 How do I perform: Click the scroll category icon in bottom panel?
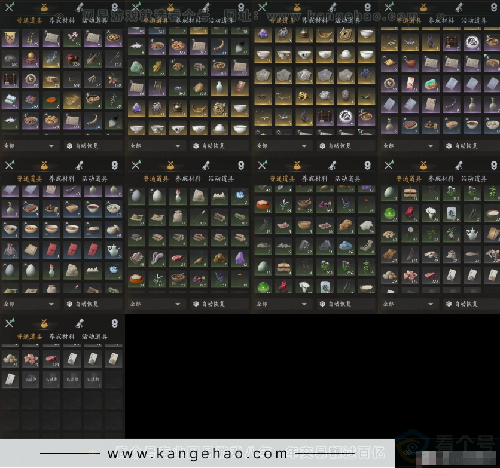[x=80, y=323]
